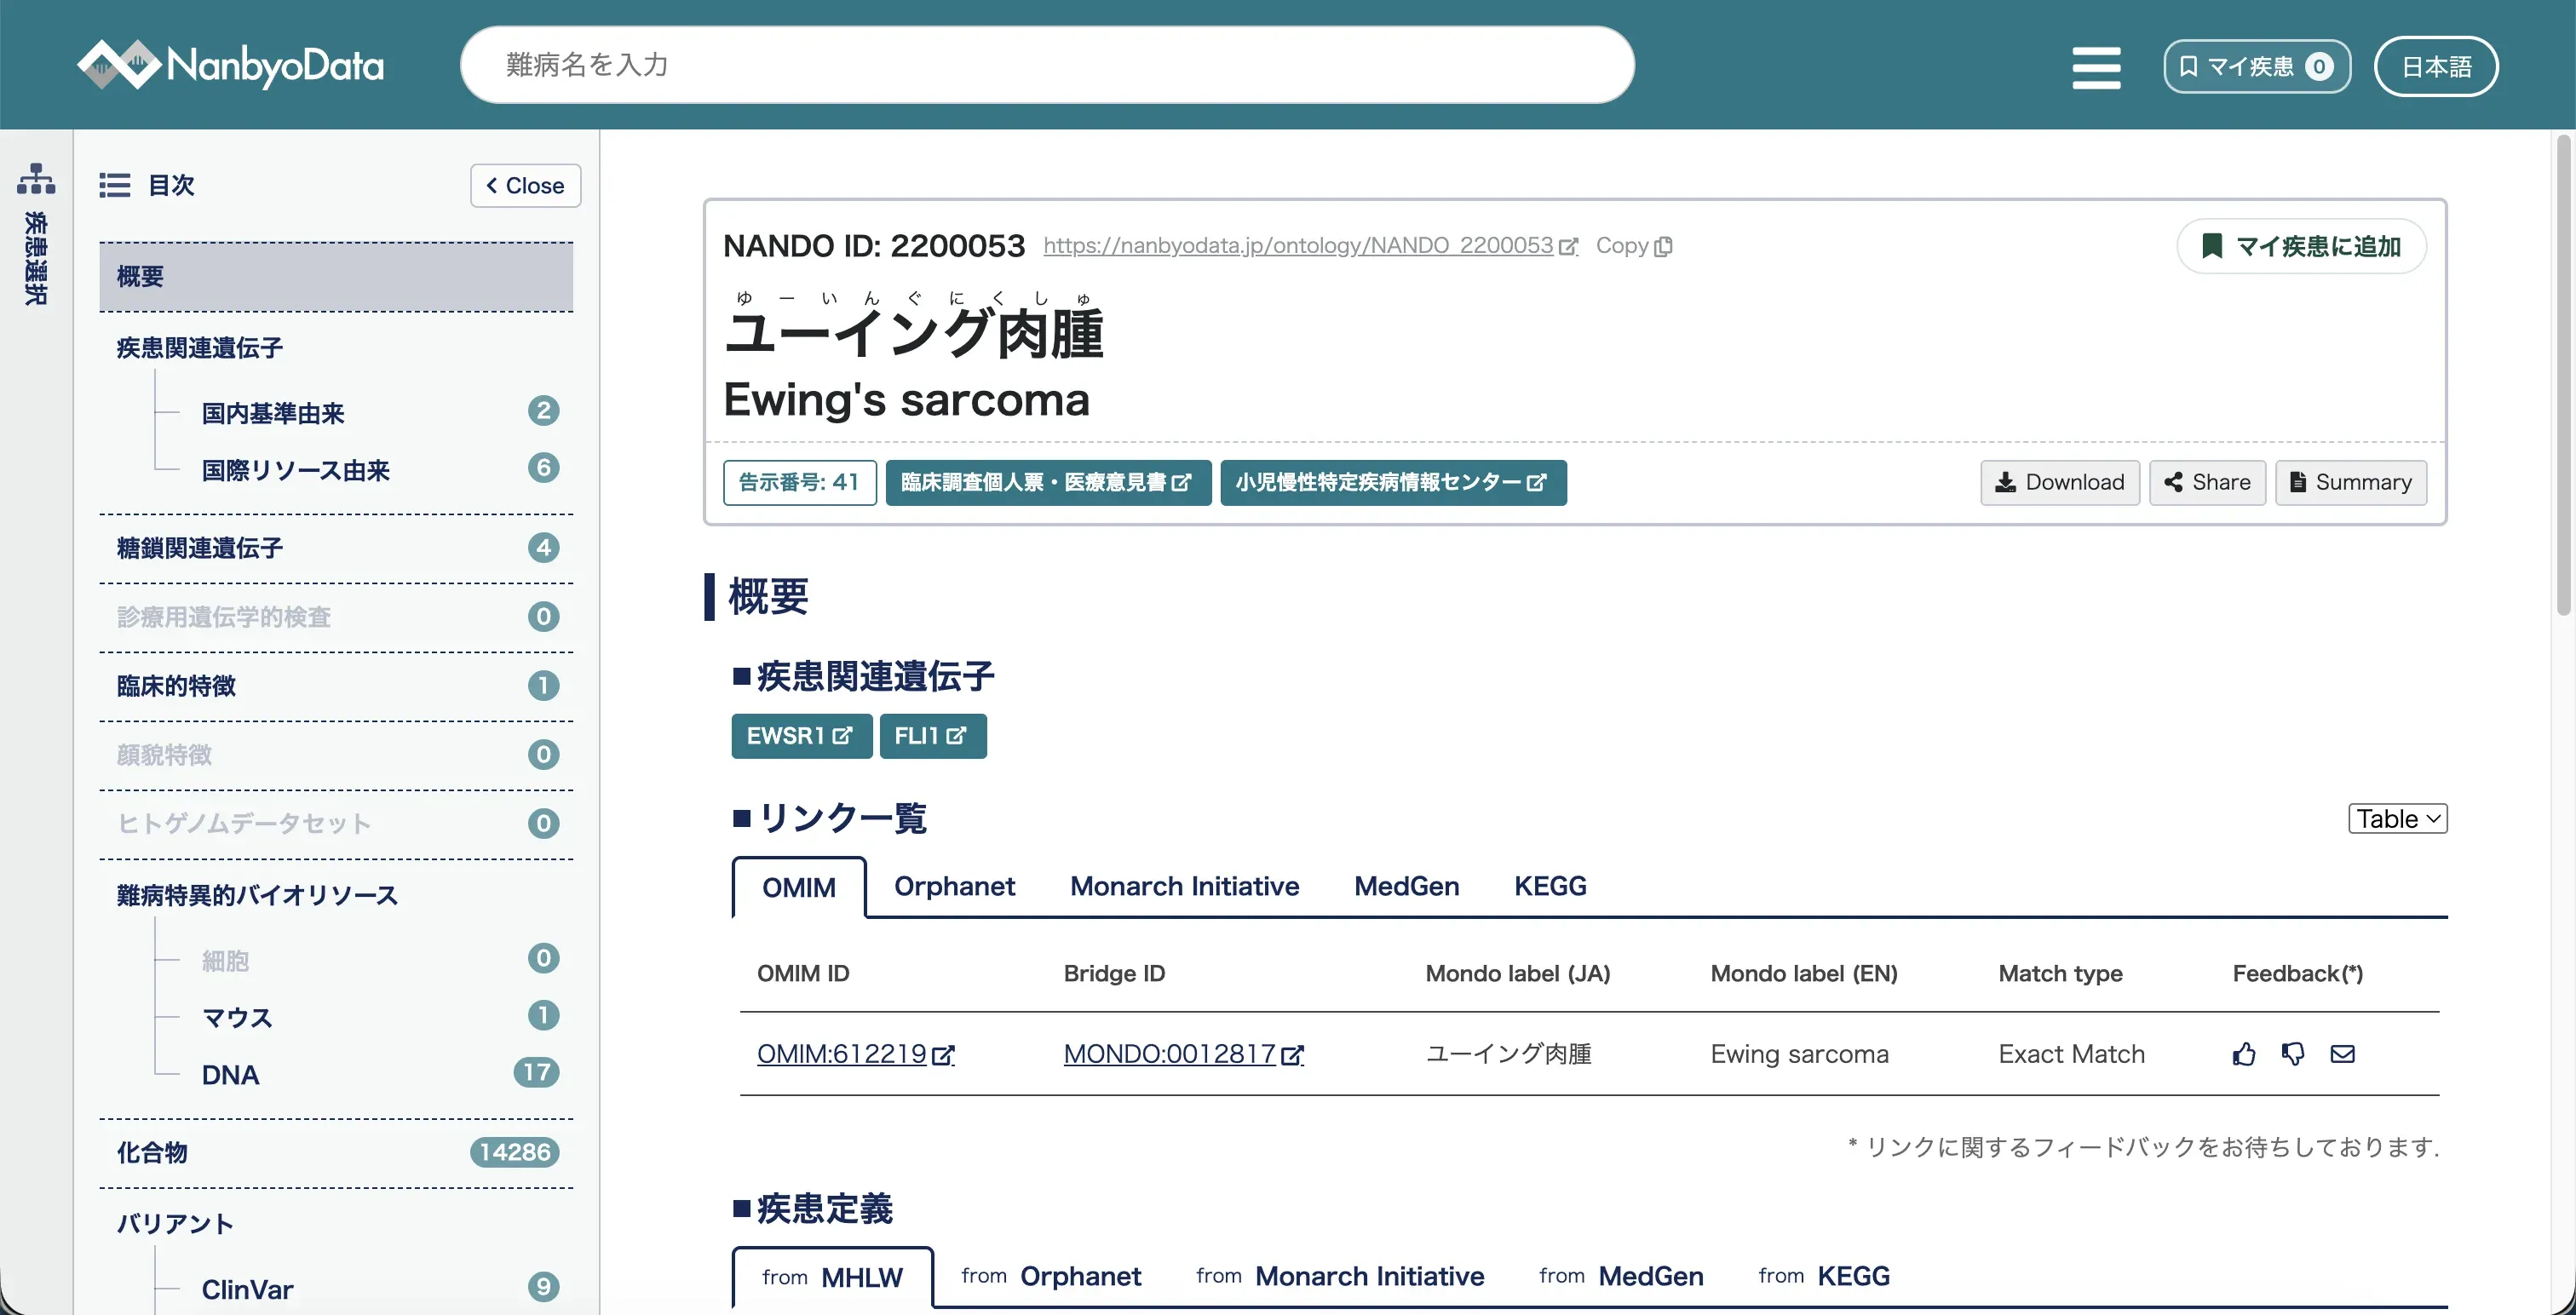Select the MedGen links tab
This screenshot has width=2576, height=1315.
pos(1406,887)
